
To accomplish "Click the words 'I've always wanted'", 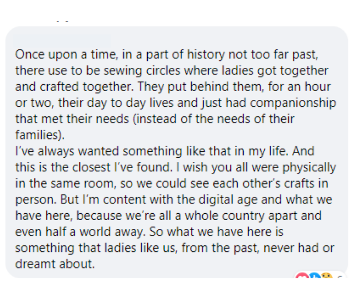I will click(x=67, y=151).
